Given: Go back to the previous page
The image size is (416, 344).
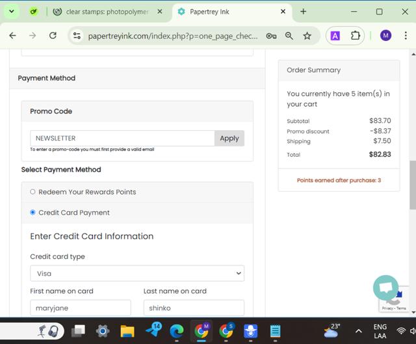Looking at the screenshot, I should [x=12, y=36].
